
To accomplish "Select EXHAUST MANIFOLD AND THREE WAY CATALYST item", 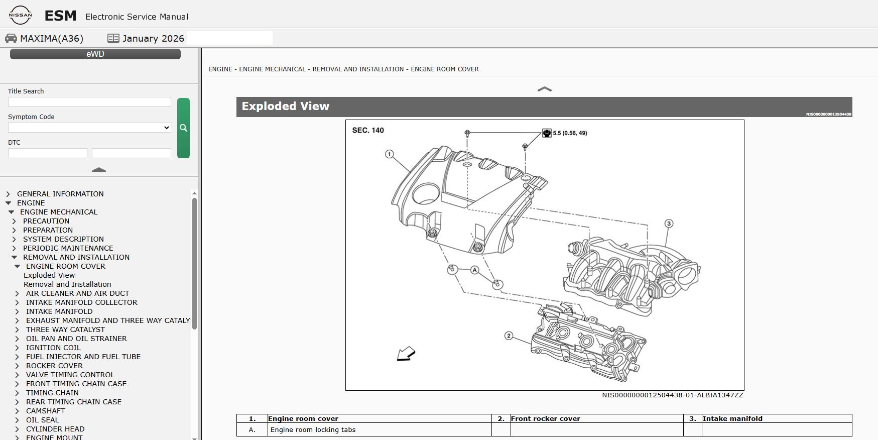I will coord(108,320).
